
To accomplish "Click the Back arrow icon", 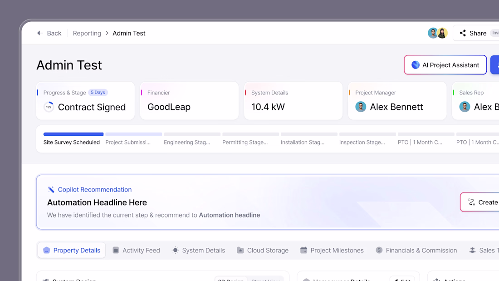I will [x=40, y=33].
